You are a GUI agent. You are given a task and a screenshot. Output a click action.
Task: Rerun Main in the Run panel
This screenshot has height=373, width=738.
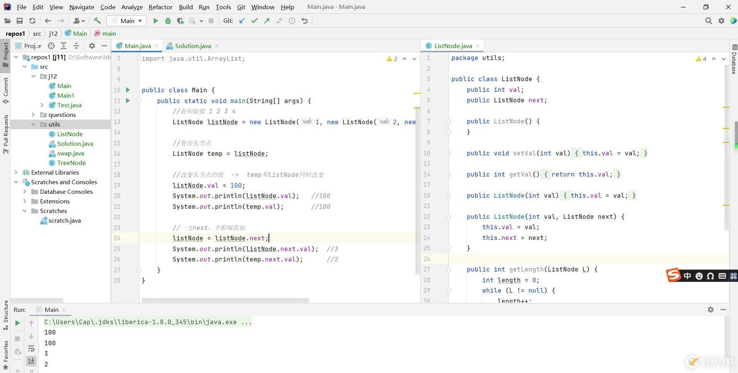pos(17,323)
